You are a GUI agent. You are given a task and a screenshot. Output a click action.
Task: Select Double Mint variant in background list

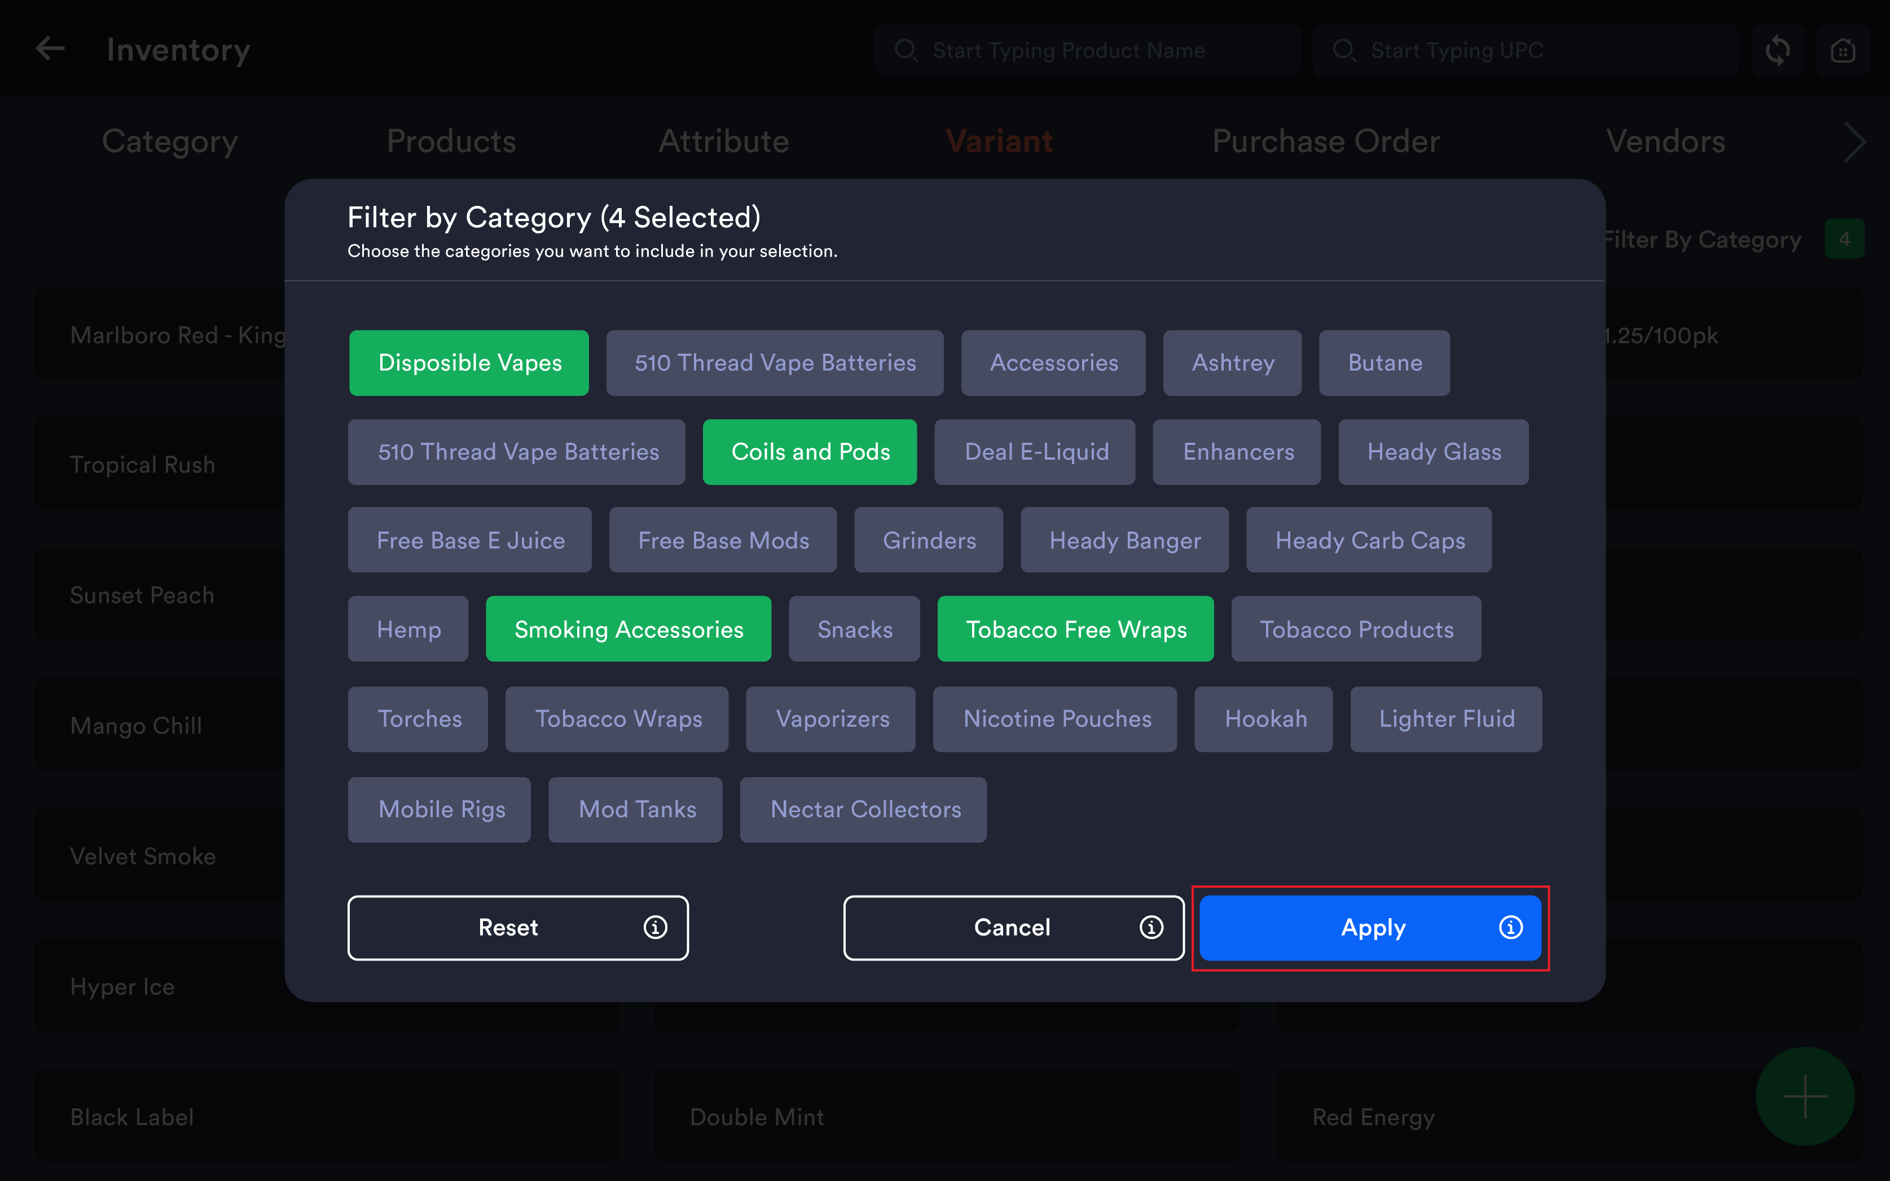pos(946,1116)
